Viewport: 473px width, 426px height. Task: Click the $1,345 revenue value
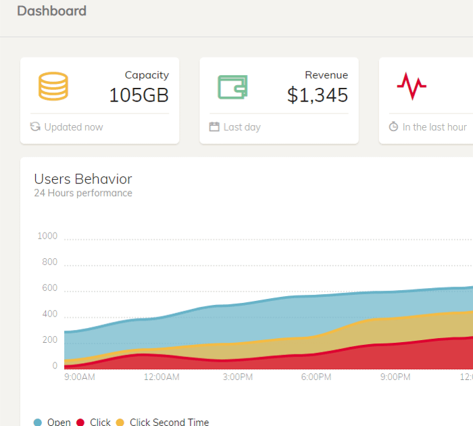click(318, 95)
